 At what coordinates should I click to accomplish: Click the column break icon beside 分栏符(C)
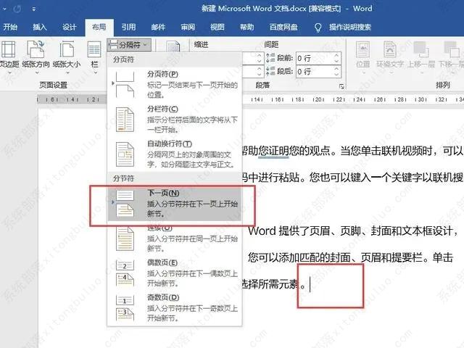[125, 120]
